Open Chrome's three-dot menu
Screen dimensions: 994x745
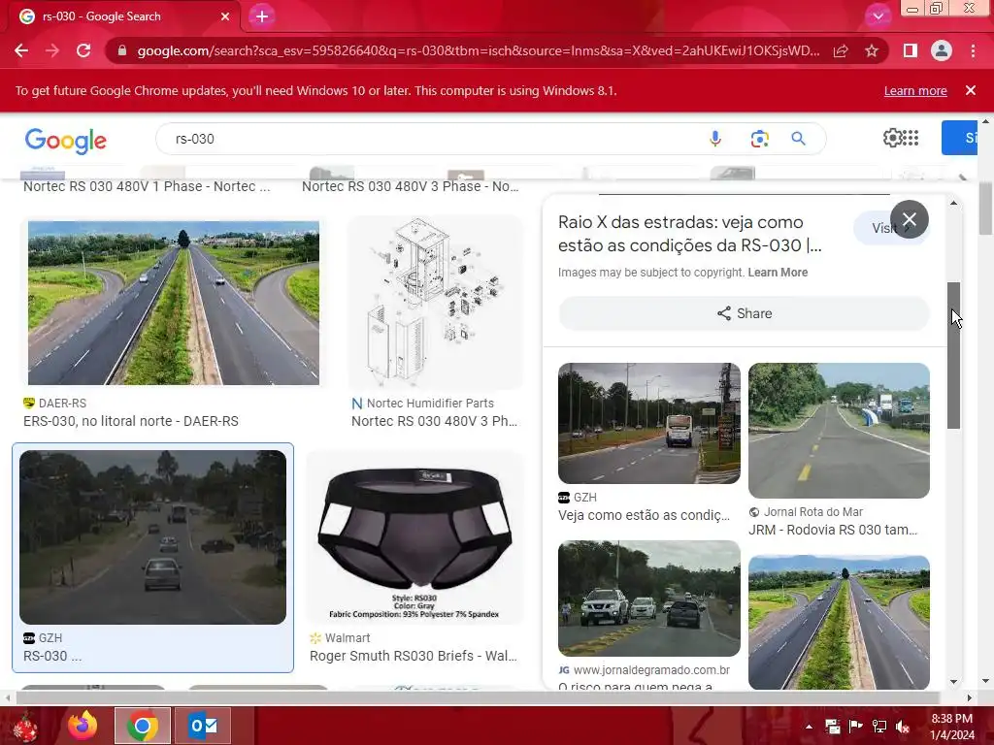click(973, 50)
